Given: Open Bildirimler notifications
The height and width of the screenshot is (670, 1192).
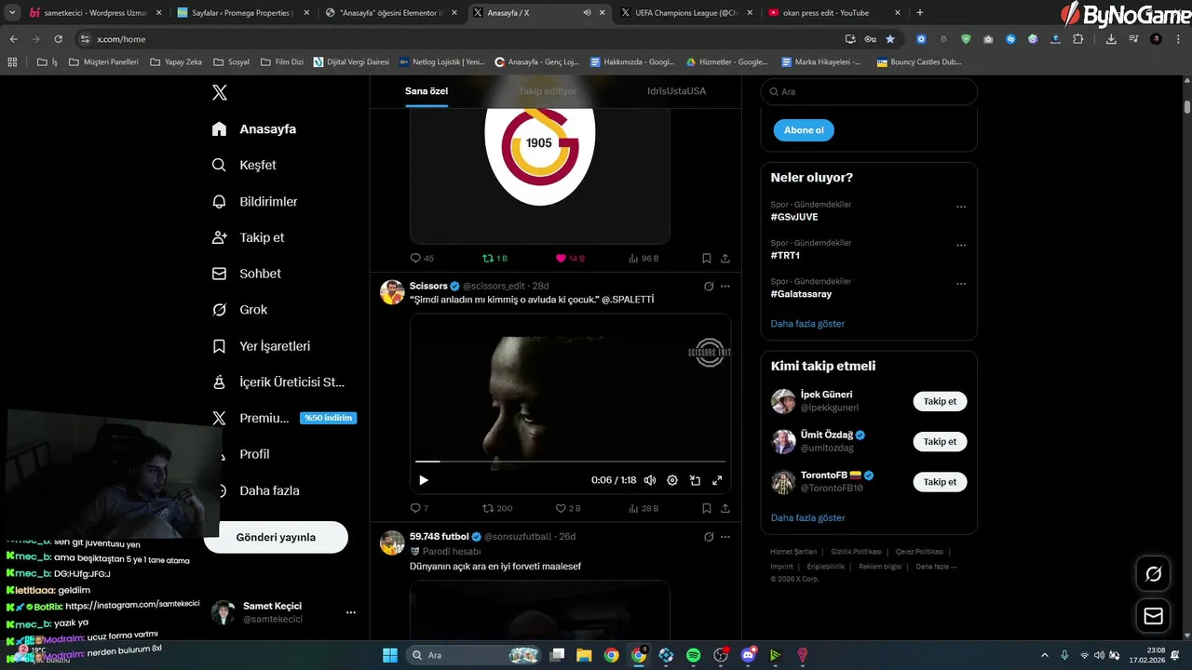Looking at the screenshot, I should pyautogui.click(x=254, y=201).
